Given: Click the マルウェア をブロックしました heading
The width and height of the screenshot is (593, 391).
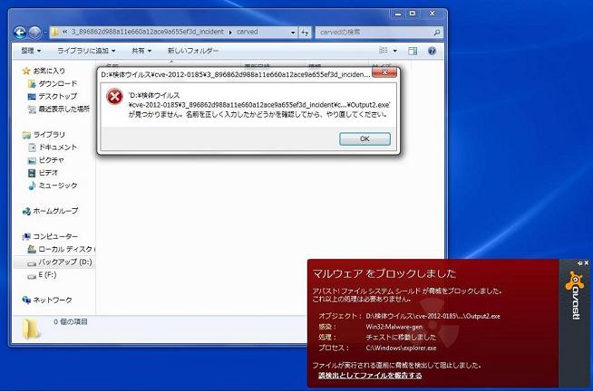Looking at the screenshot, I should (384, 273).
